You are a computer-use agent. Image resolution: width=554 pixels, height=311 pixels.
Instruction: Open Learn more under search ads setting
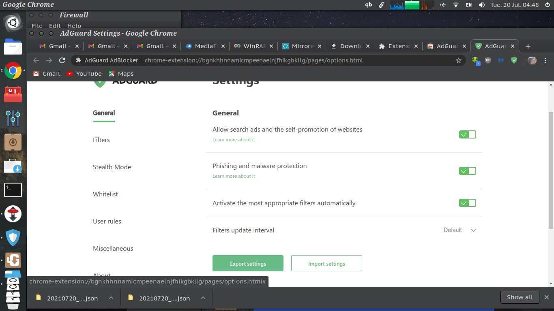(x=234, y=140)
